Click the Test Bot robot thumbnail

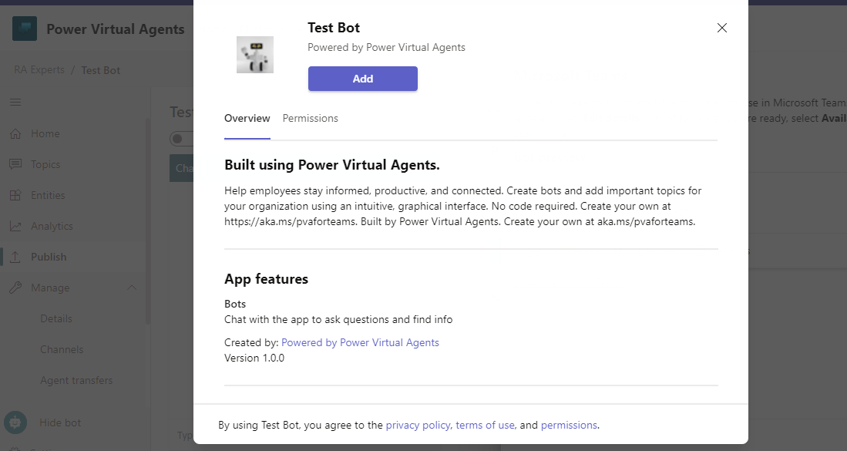254,54
